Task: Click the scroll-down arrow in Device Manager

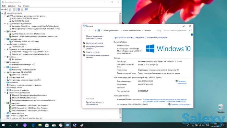Action: pos(120,117)
